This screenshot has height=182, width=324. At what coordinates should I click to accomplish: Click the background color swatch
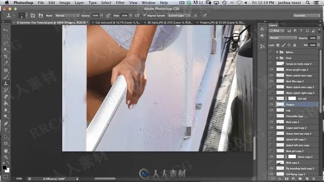[8, 170]
